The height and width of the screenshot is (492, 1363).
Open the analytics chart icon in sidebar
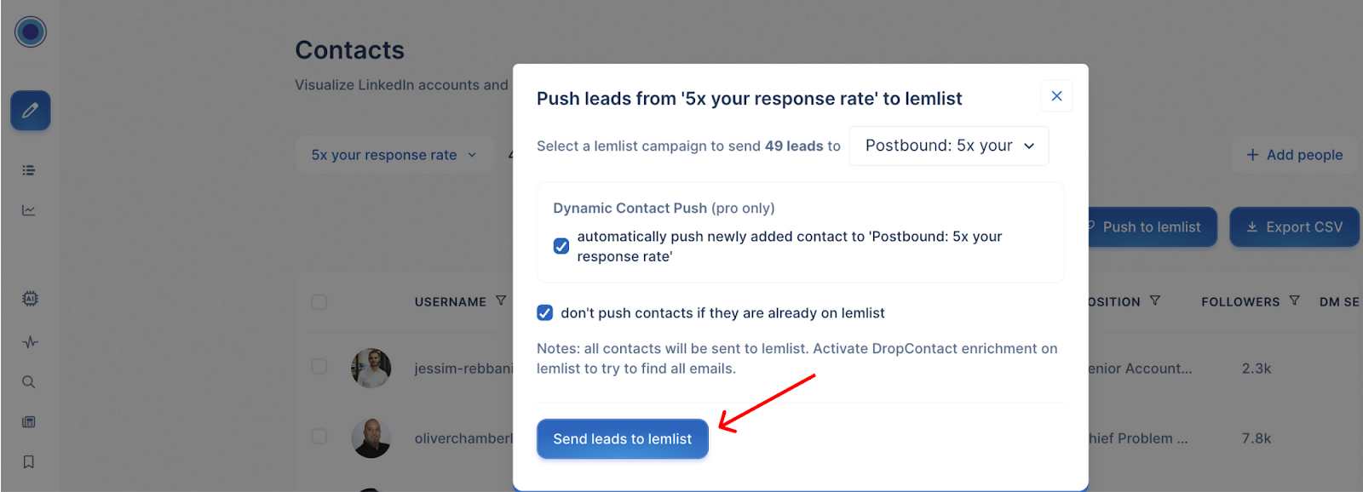[29, 210]
